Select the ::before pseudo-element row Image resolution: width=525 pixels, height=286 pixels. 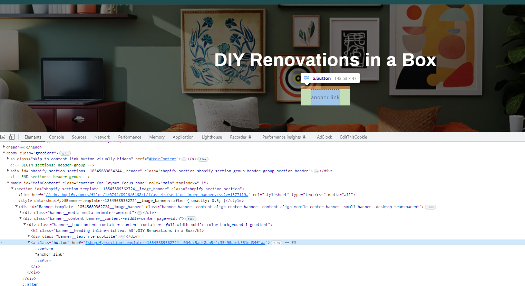(x=44, y=248)
